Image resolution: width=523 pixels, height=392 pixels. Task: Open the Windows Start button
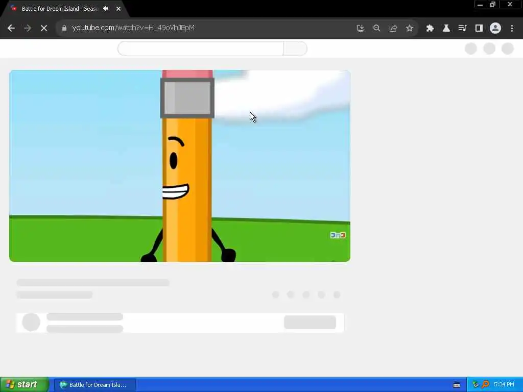(x=24, y=385)
